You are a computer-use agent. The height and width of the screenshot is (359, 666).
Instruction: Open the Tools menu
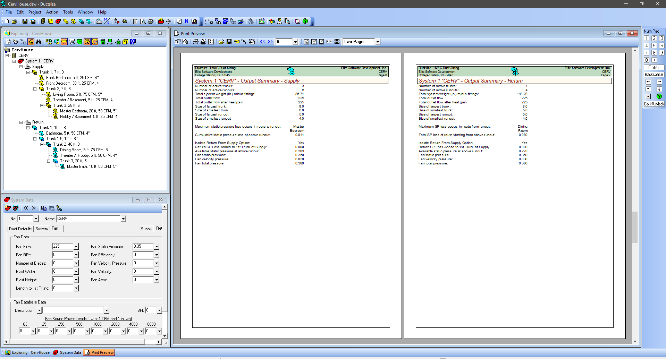(x=68, y=12)
